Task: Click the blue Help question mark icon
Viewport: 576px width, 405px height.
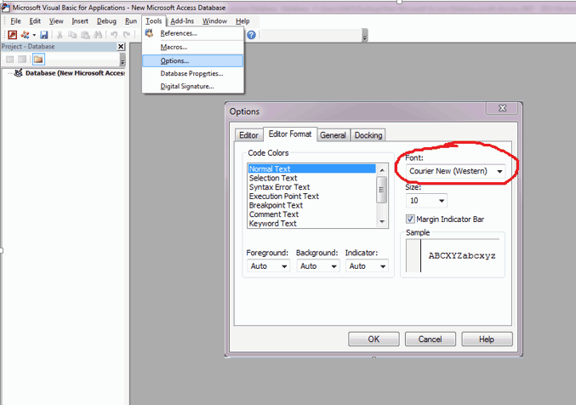Action: coord(251,35)
